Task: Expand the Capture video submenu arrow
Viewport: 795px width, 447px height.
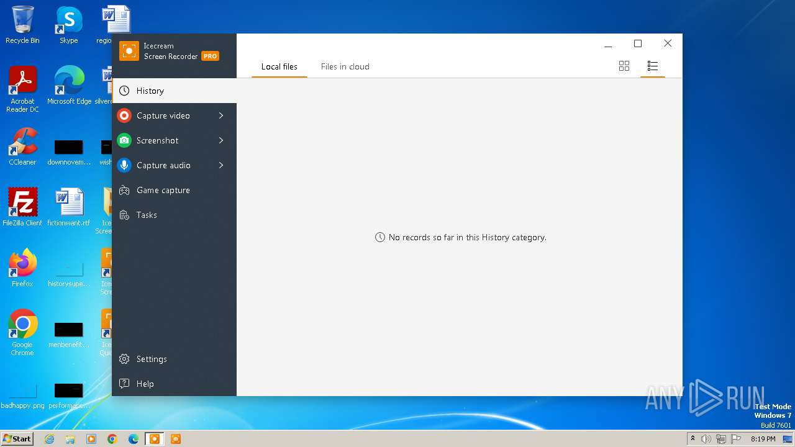Action: click(221, 115)
